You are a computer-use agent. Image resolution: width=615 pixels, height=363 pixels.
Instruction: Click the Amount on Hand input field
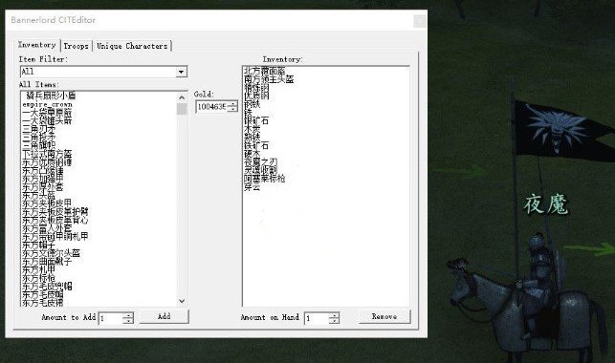coord(317,318)
